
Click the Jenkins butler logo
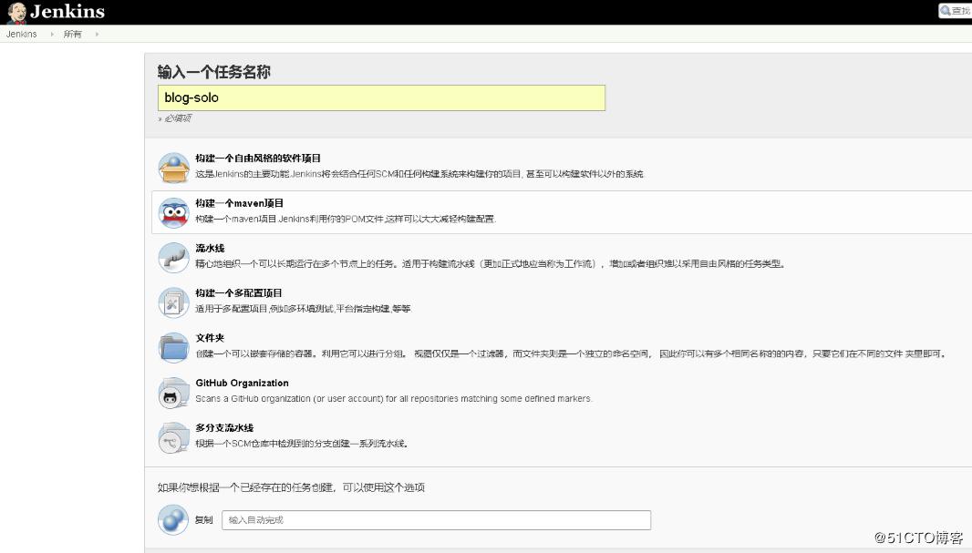coord(16,12)
